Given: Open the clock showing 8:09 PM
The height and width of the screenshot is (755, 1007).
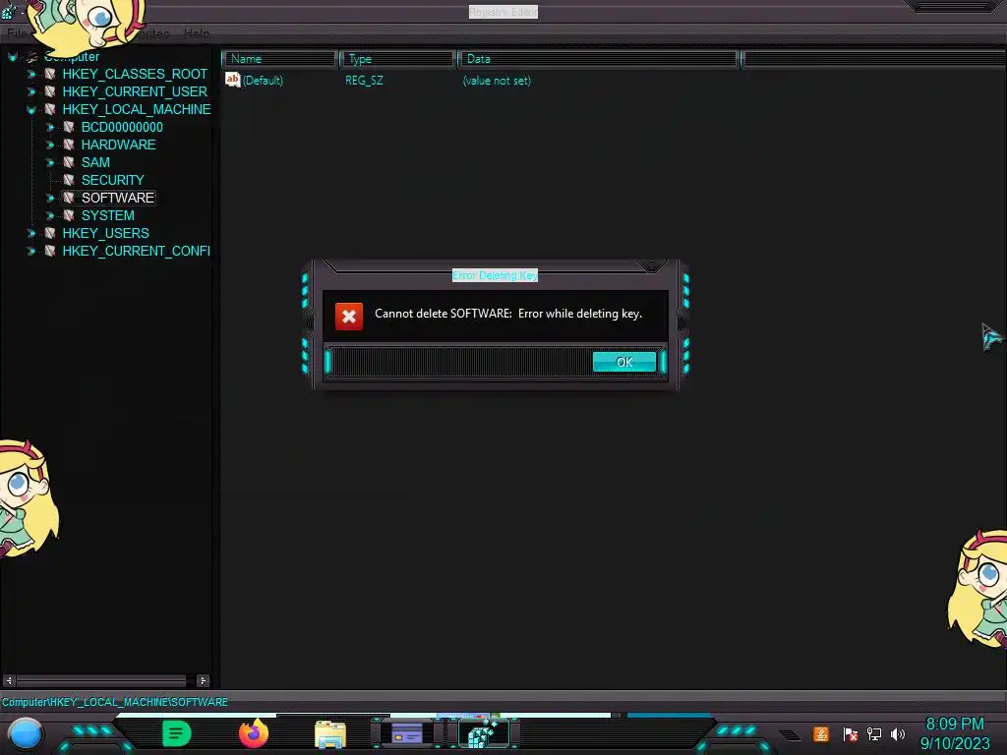Looking at the screenshot, I should point(955,733).
